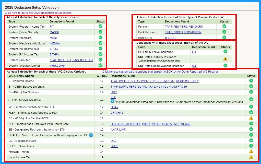Open the AXAR deduction link

point(114,130)
